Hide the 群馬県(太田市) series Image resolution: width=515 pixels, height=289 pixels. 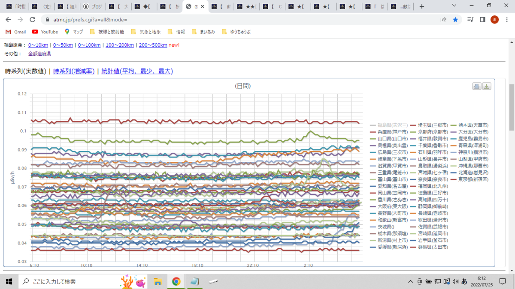pyautogui.click(x=429, y=247)
